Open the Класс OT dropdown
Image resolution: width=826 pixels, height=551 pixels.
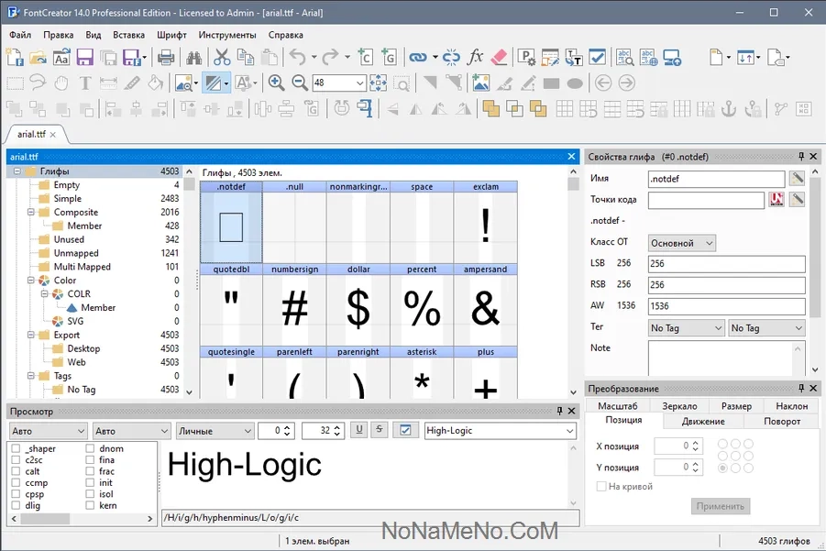pyautogui.click(x=681, y=243)
